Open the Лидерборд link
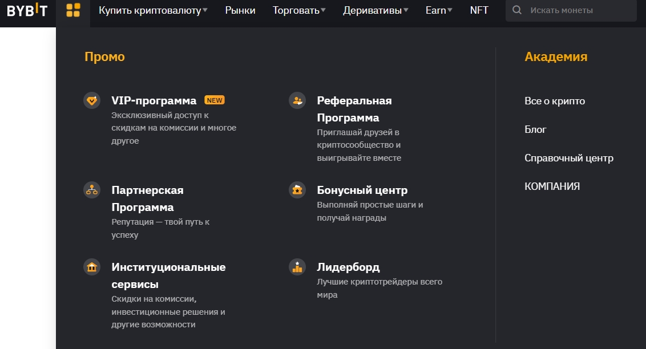This screenshot has width=646, height=349. pos(348,267)
